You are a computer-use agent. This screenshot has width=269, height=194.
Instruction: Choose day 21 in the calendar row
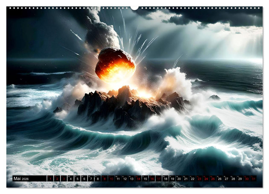[186, 179]
